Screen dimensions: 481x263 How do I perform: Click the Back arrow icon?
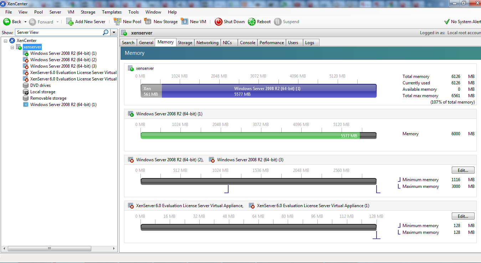tap(7, 22)
